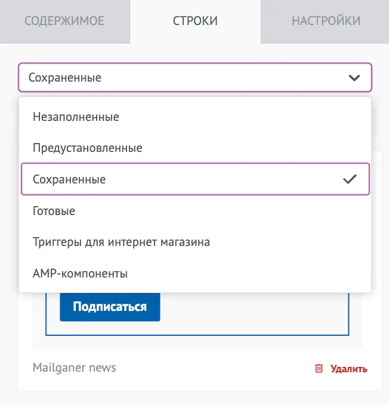The image size is (389, 405).
Task: Select the blue-bordered saved row preview
Action: tap(197, 314)
